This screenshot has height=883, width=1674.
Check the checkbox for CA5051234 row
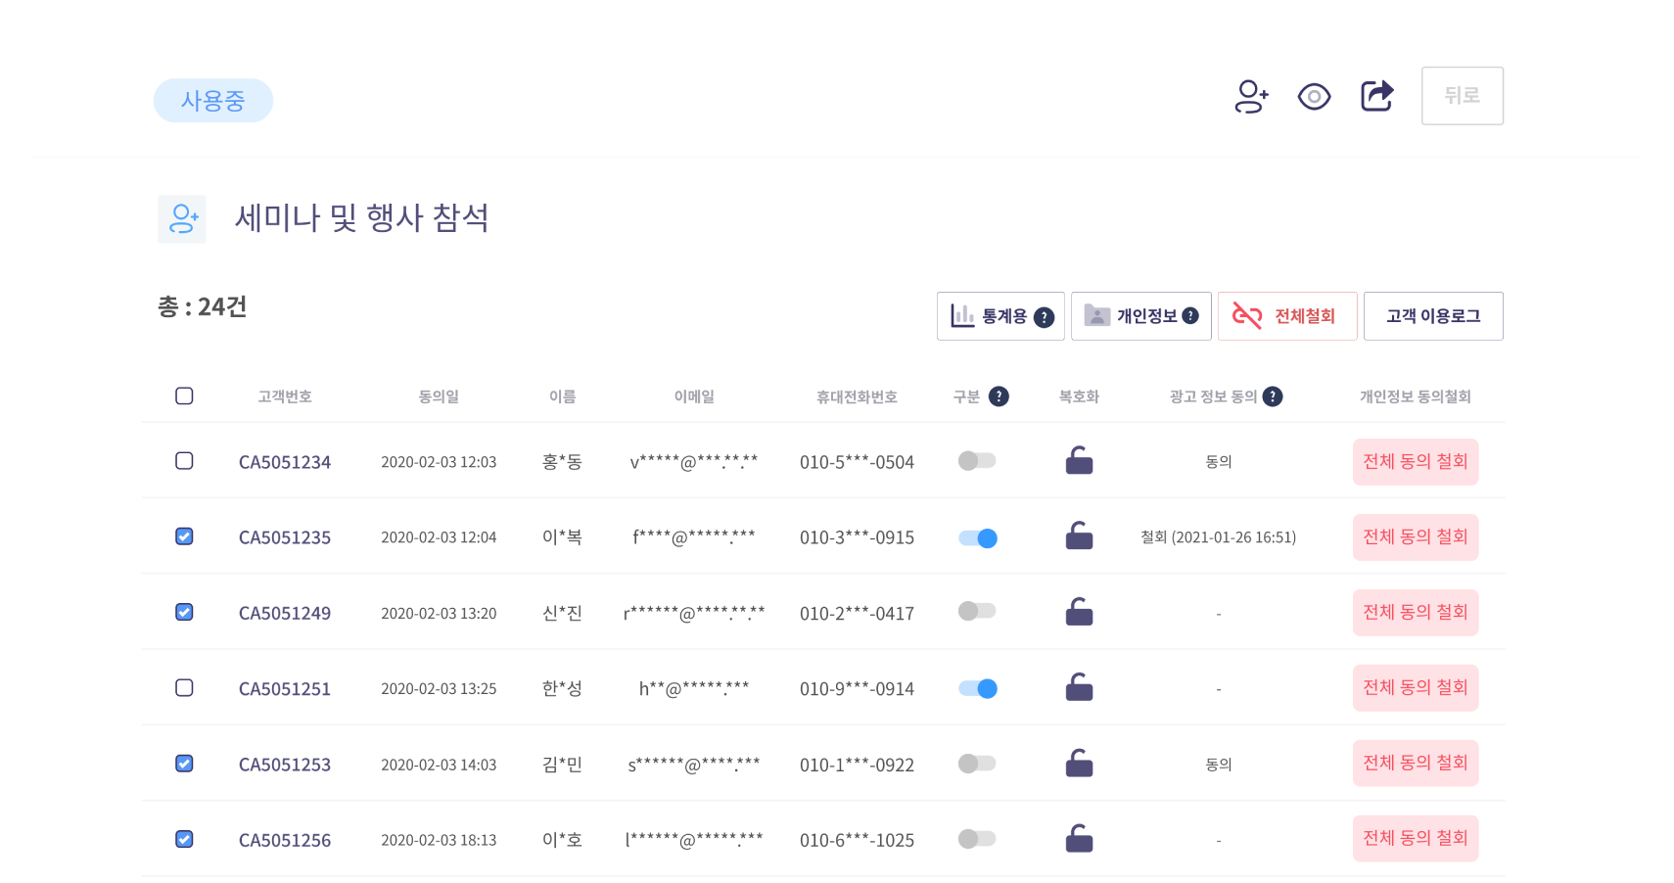tap(184, 460)
